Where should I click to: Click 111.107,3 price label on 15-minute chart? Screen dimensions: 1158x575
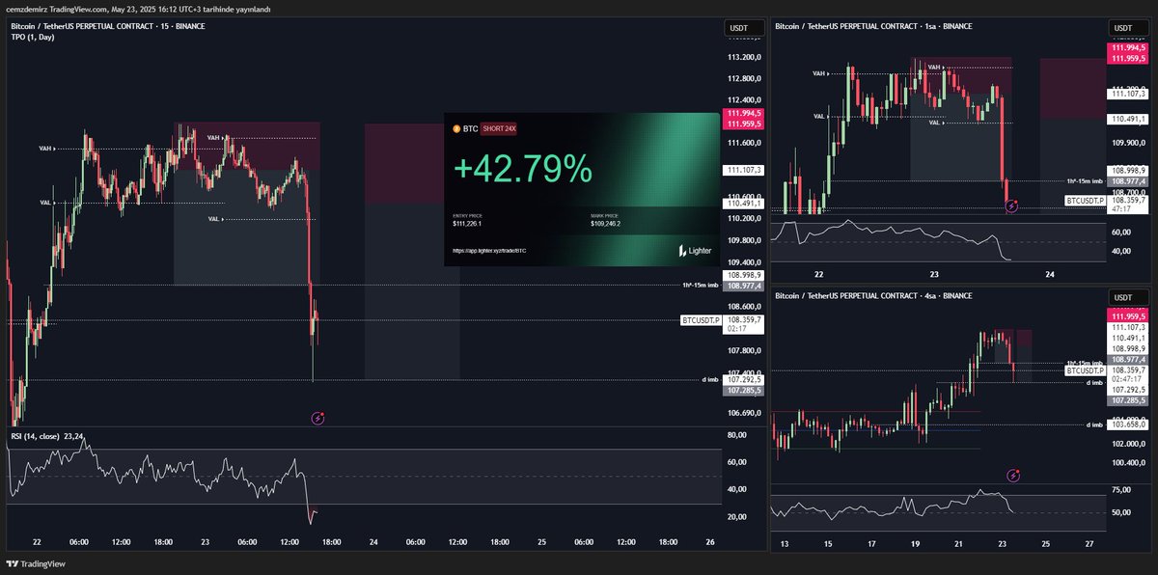(743, 170)
